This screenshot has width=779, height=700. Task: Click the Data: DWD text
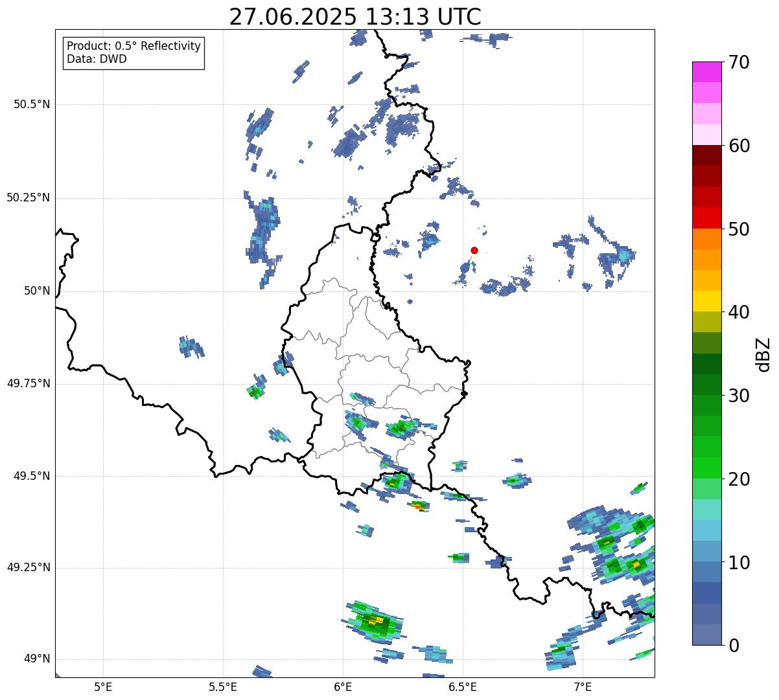[x=97, y=59]
